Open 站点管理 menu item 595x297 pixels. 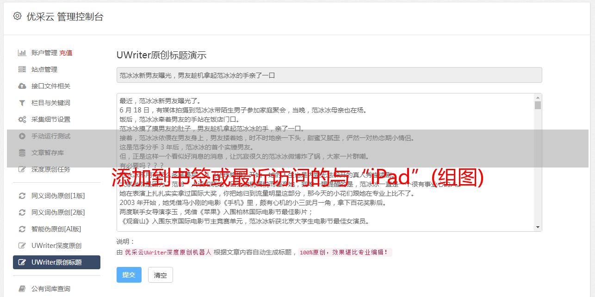(44, 69)
